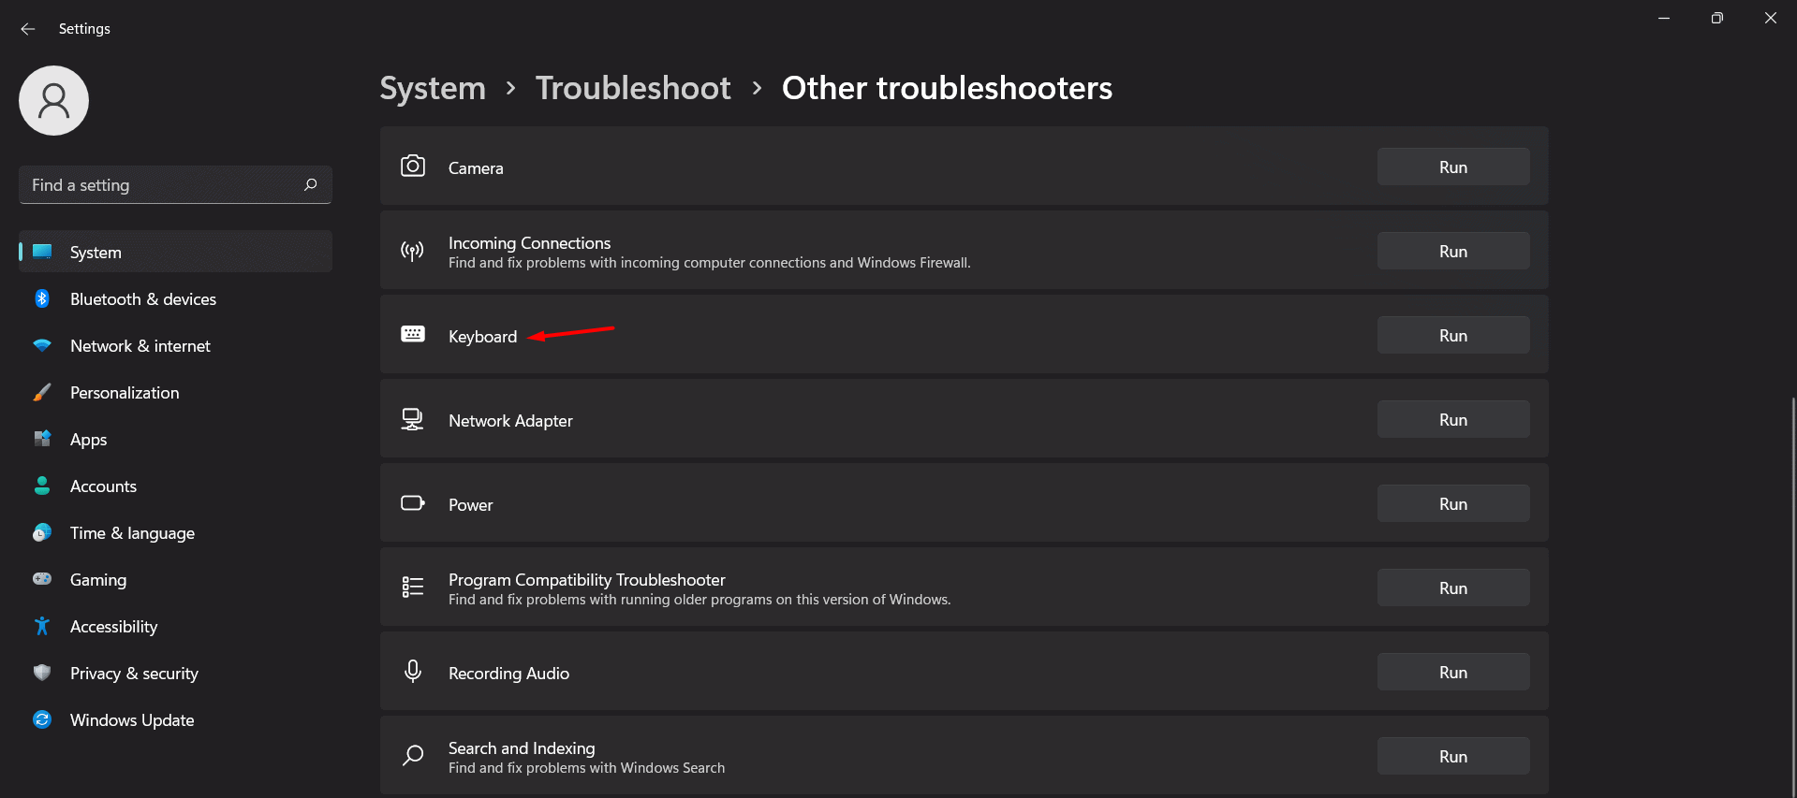Click the Windows Update sidebar icon

(42, 720)
